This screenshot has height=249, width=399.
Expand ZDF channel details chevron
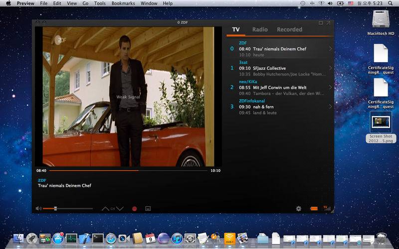[x=330, y=48]
